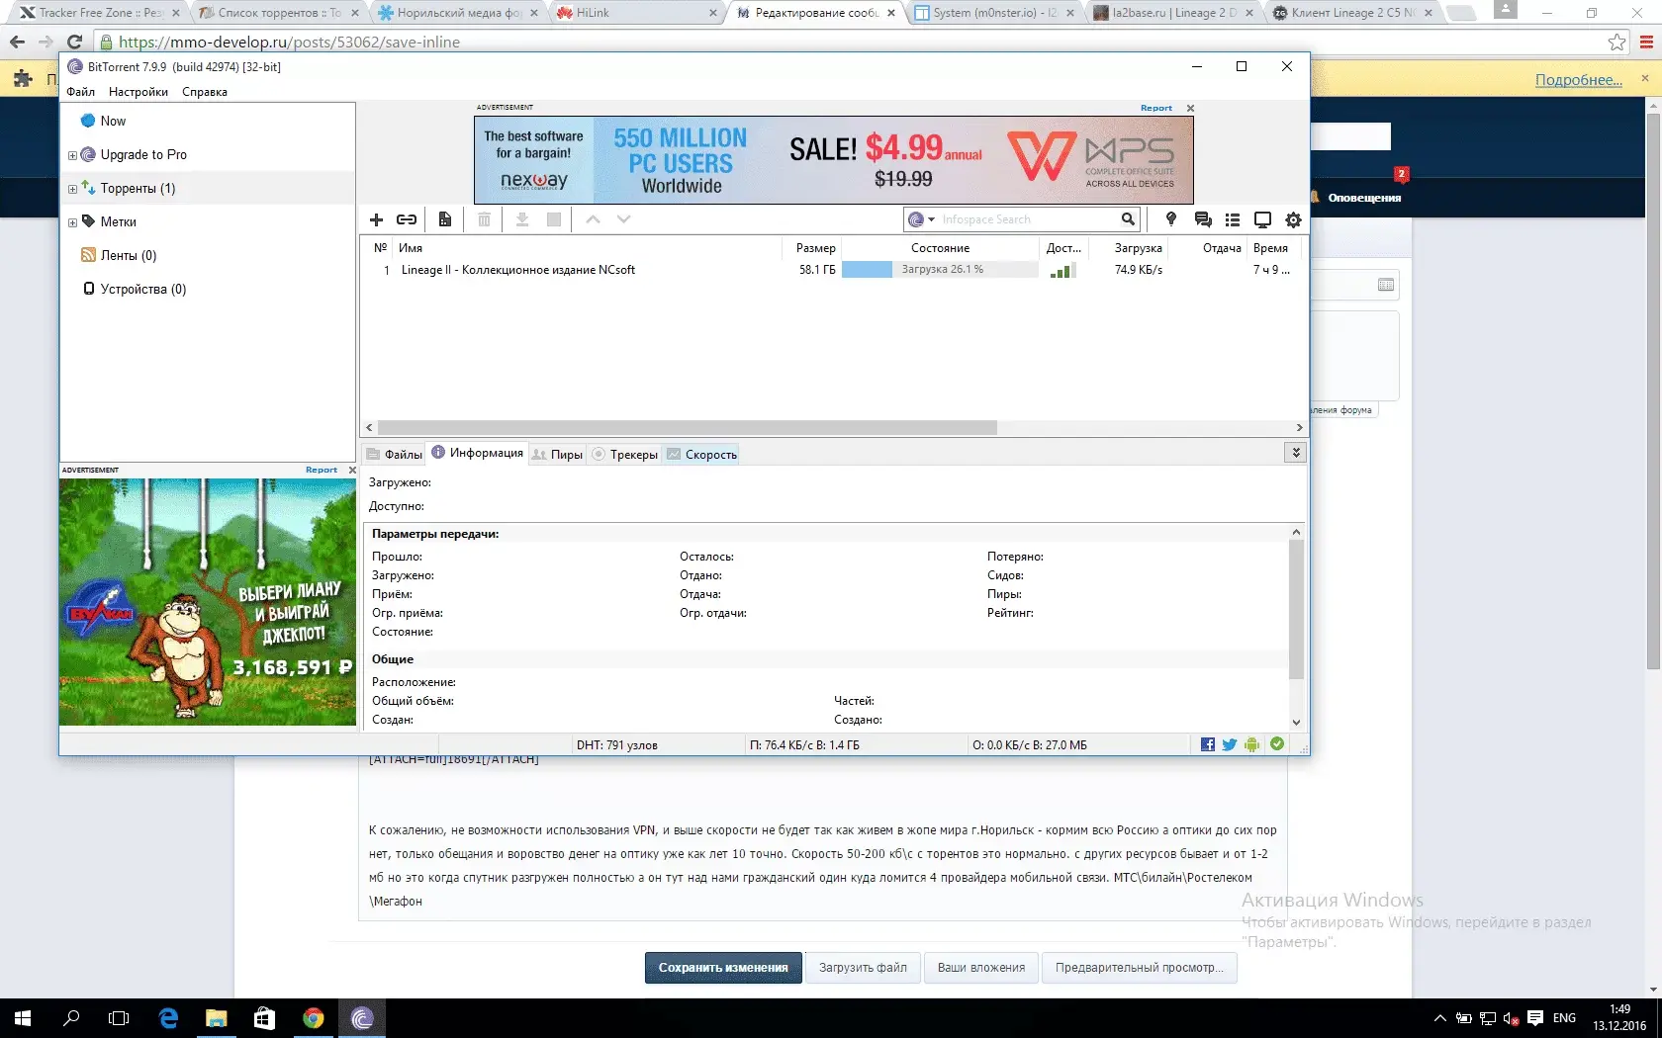Click the search magnifier icon
1662x1038 pixels.
click(1128, 219)
